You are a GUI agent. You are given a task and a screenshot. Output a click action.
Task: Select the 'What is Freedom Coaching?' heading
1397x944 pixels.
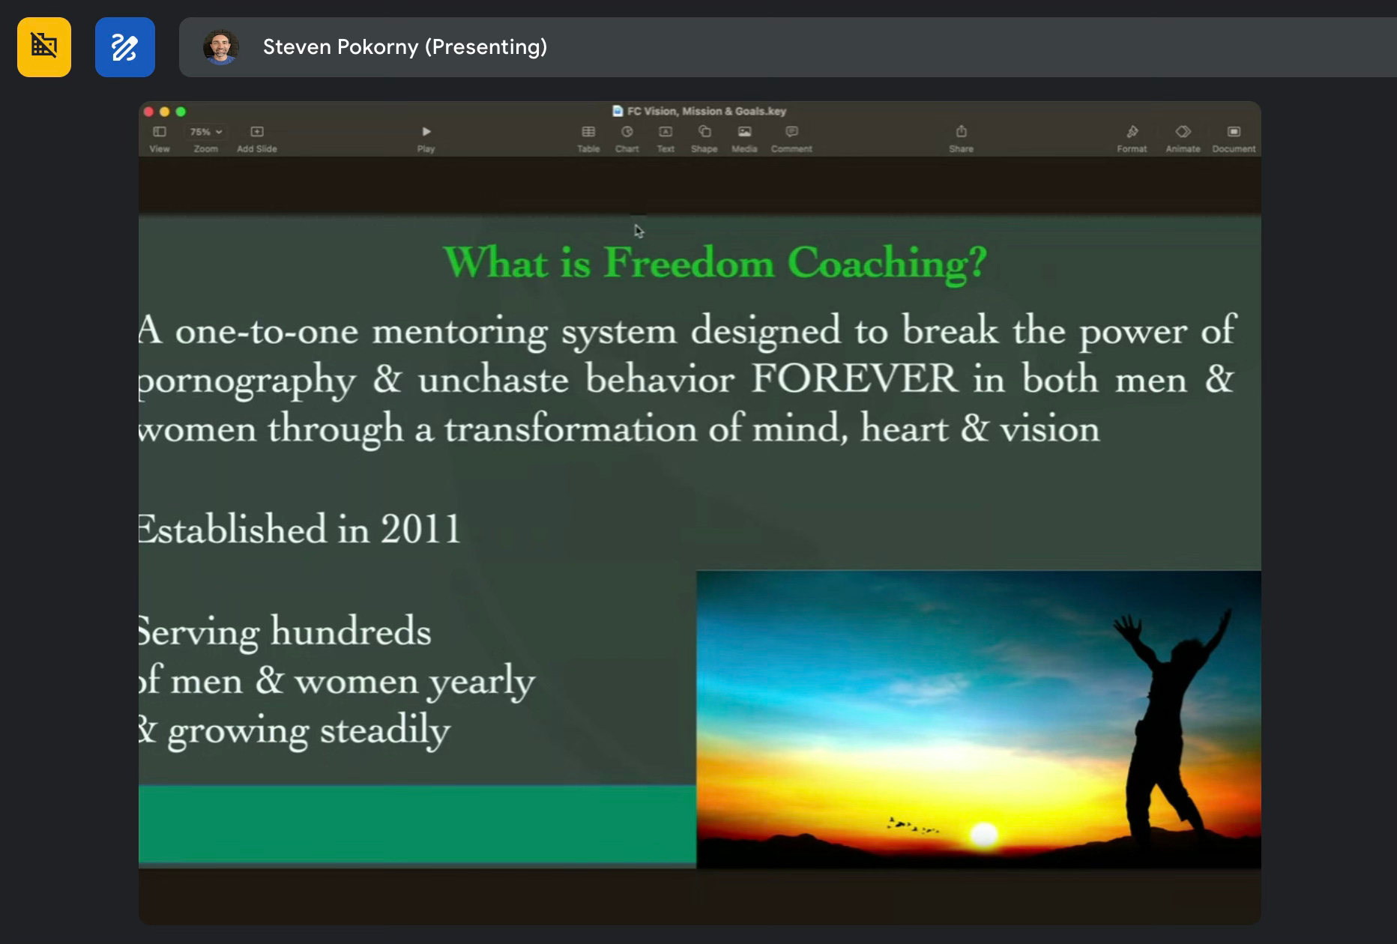[715, 263]
